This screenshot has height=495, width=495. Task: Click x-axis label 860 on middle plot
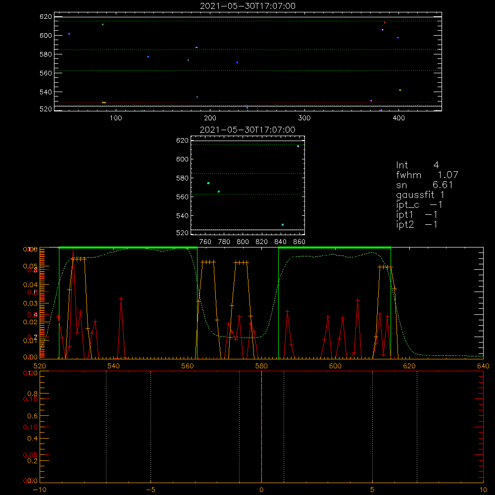(x=299, y=242)
